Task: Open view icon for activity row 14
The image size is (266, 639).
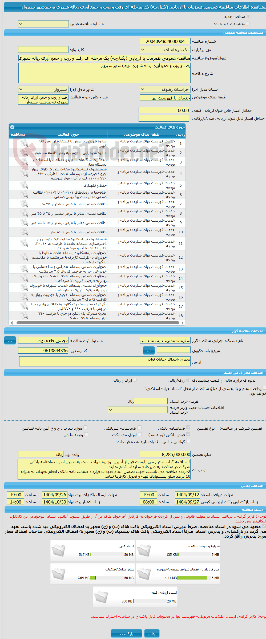Action: (x=24, y=278)
